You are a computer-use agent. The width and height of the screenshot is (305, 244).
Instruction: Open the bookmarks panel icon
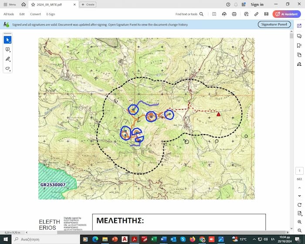[x=299, y=45]
